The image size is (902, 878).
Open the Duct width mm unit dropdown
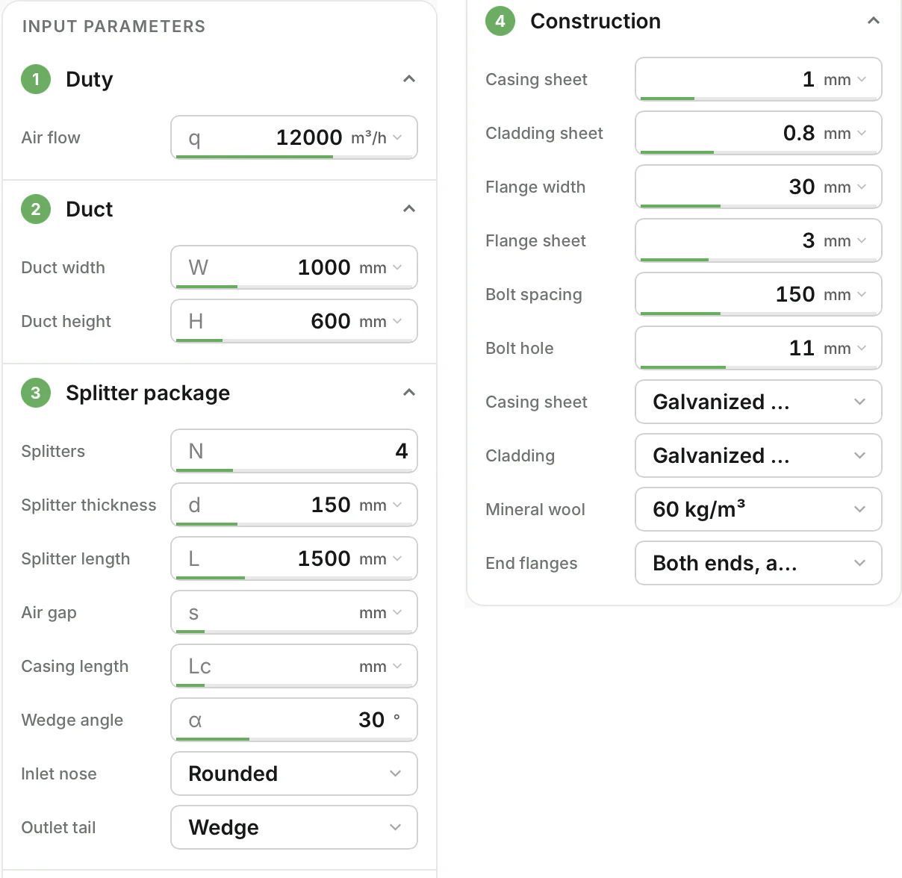381,267
